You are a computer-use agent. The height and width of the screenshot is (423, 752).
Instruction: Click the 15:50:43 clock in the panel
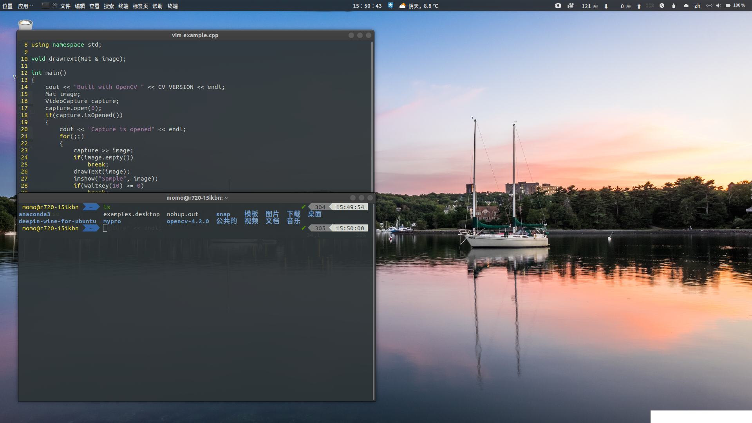click(367, 6)
